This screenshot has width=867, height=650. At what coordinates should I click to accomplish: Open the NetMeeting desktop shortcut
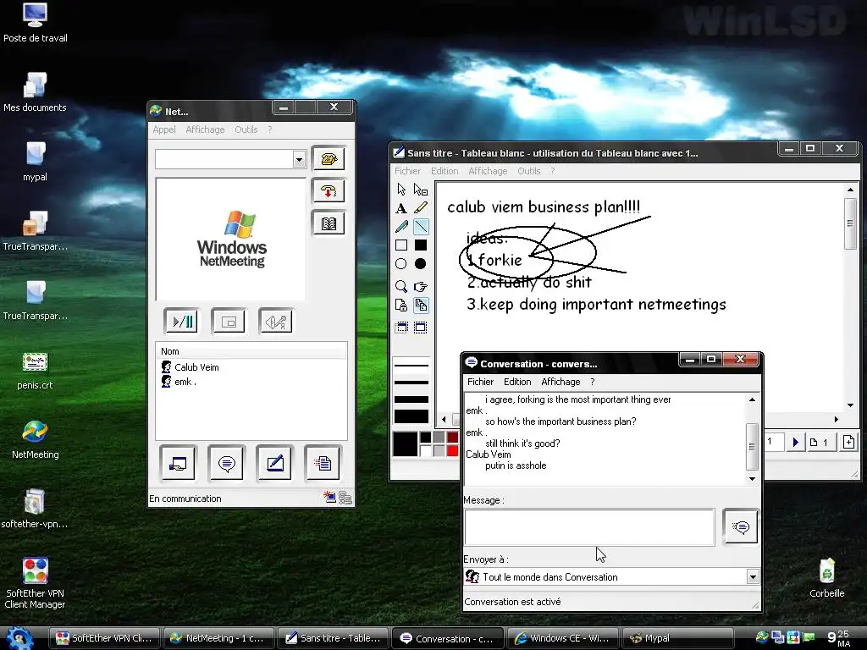(x=35, y=440)
